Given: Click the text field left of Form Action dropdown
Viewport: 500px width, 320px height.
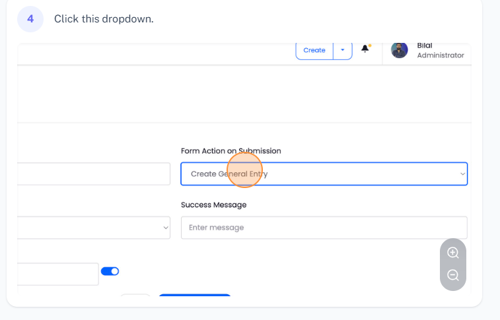Looking at the screenshot, I should [x=92, y=174].
